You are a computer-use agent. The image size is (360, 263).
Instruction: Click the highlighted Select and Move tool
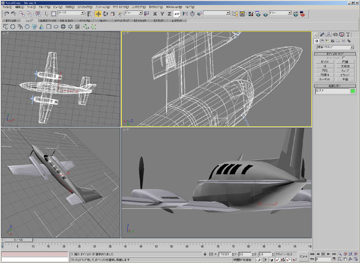point(98,14)
